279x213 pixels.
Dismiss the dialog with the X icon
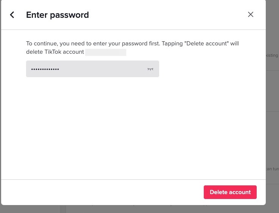[250, 15]
